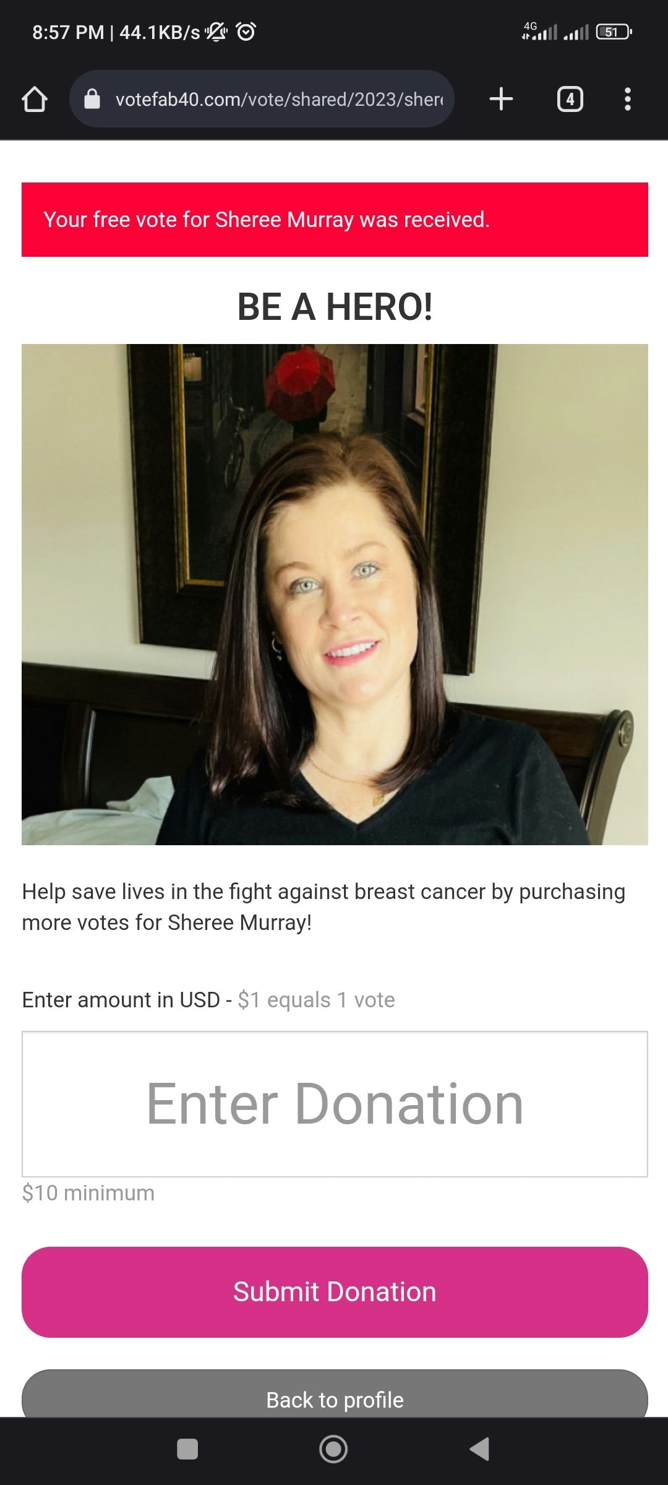
Task: Open the tab switcher showing 4 tabs
Action: point(570,99)
